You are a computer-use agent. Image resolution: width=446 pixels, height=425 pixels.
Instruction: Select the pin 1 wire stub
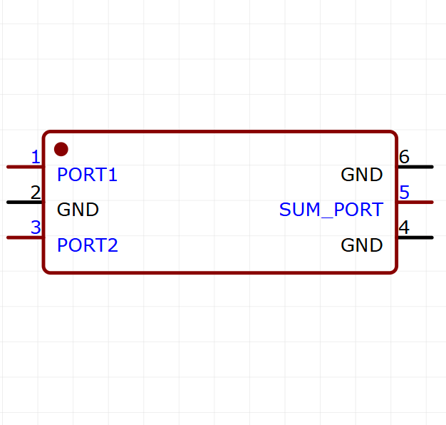25,167
